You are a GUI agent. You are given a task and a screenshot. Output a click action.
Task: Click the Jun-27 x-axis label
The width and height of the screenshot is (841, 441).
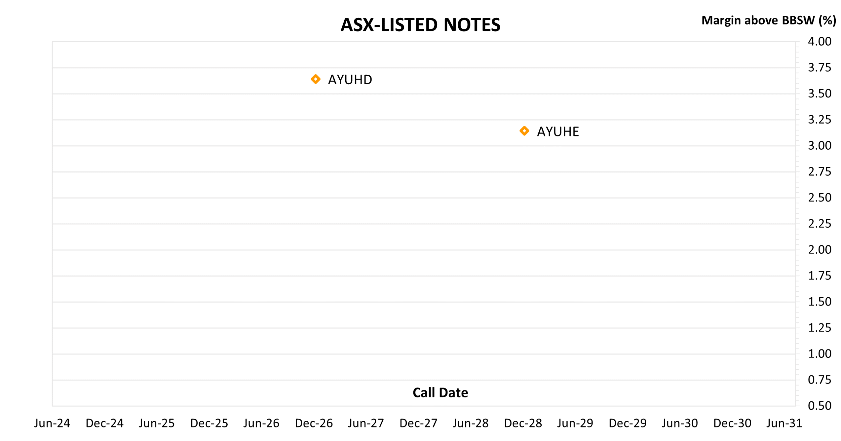point(366,423)
